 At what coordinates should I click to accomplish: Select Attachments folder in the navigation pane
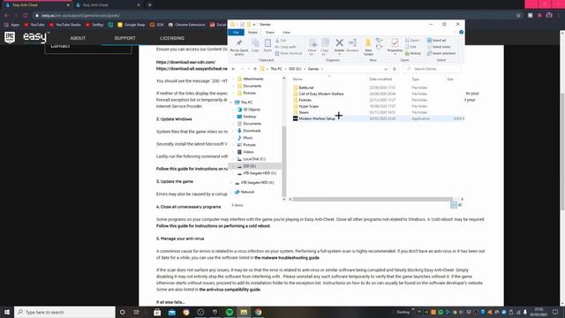point(253,79)
